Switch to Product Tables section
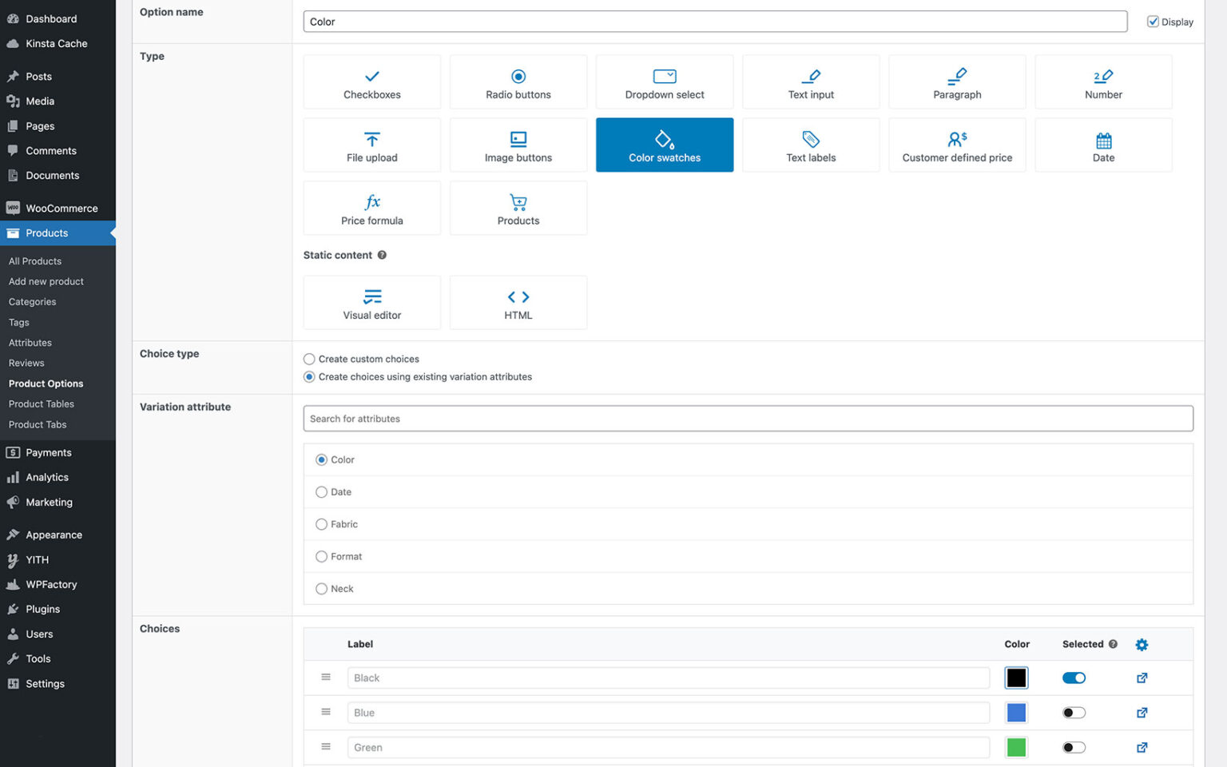Viewport: 1227px width, 767px height. pos(41,403)
